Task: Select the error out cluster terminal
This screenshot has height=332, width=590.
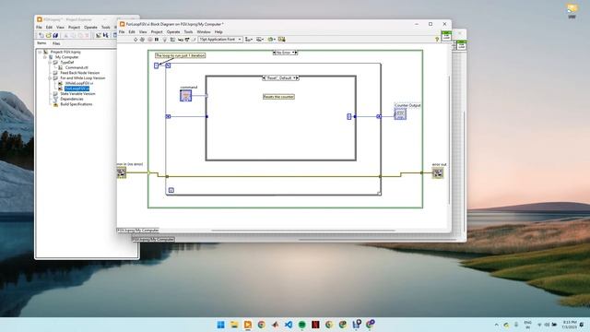Action: pyautogui.click(x=437, y=173)
